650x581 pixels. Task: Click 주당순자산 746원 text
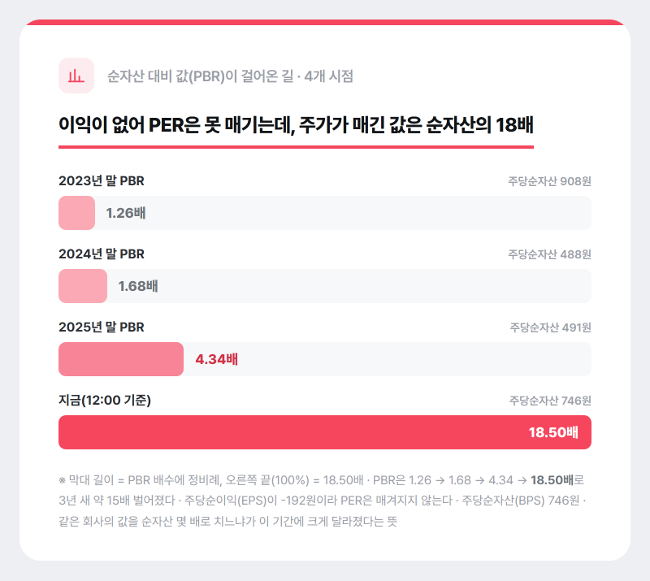coord(550,400)
